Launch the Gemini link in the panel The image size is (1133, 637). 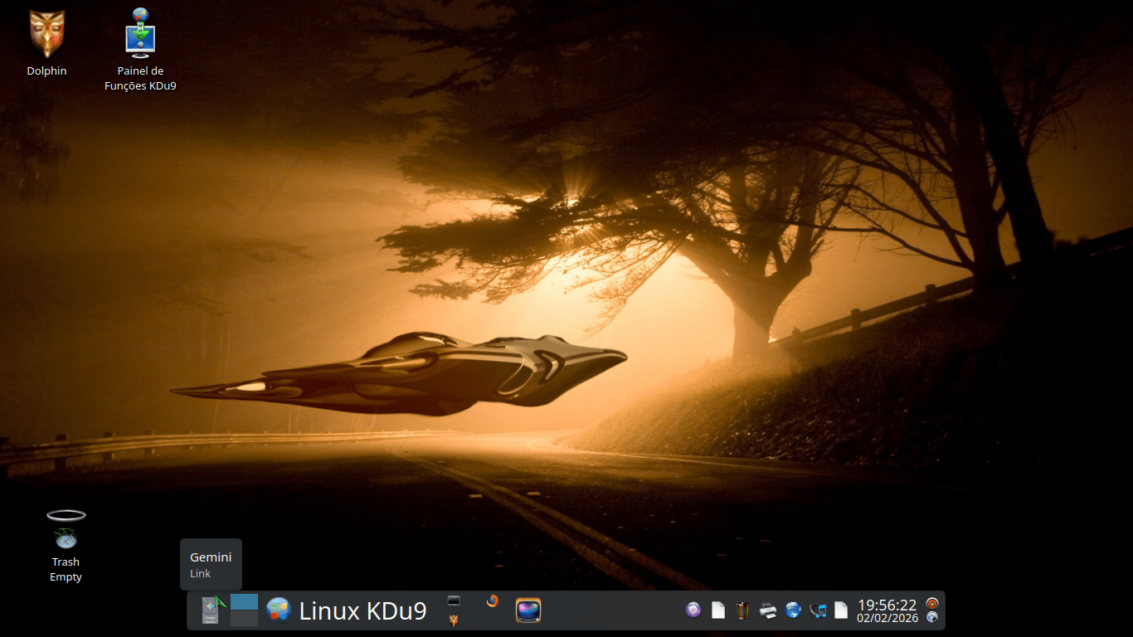pos(212,610)
